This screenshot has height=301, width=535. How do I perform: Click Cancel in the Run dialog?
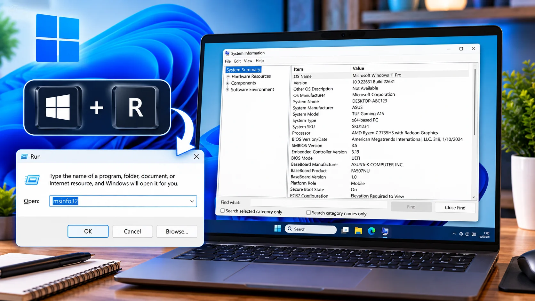(132, 231)
